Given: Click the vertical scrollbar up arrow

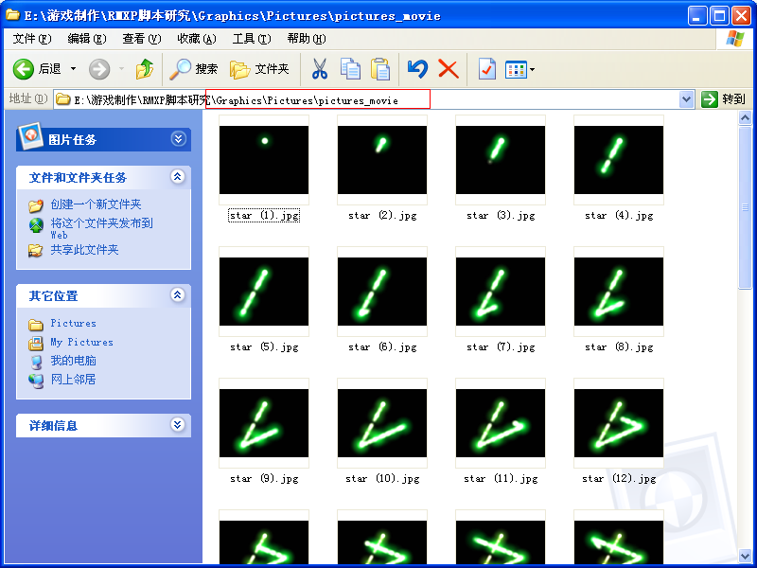Looking at the screenshot, I should pos(745,117).
